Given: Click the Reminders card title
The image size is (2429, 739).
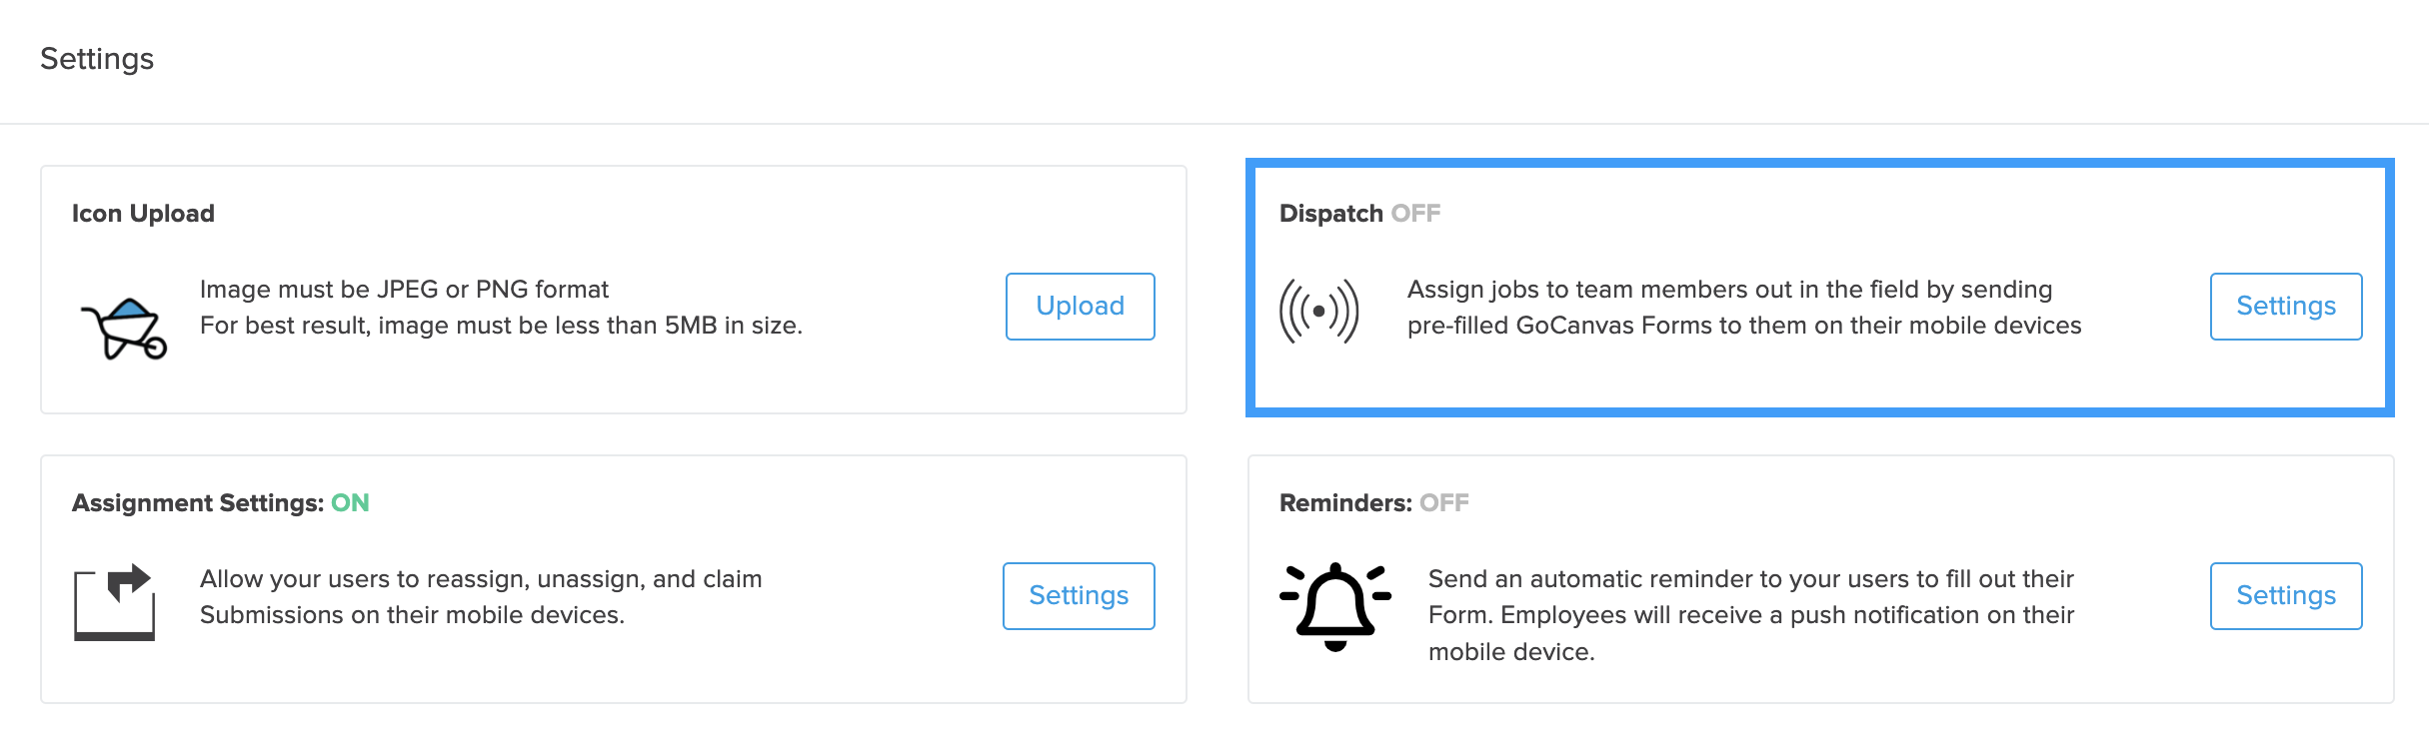Looking at the screenshot, I should tap(1344, 503).
